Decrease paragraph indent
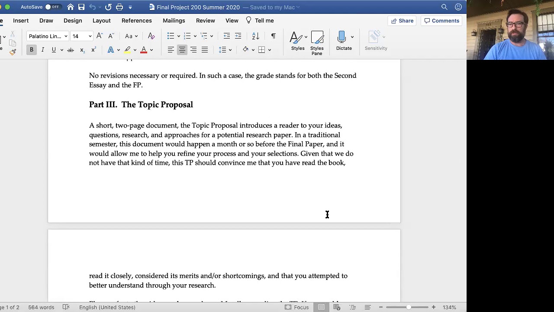The image size is (554, 312). (227, 36)
